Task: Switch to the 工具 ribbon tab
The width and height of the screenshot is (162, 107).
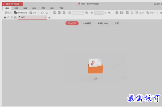Action: [61, 8]
